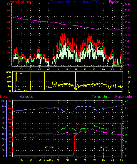Click the Temperatura legend label
The width and height of the screenshot is (137, 164).
[101, 97]
